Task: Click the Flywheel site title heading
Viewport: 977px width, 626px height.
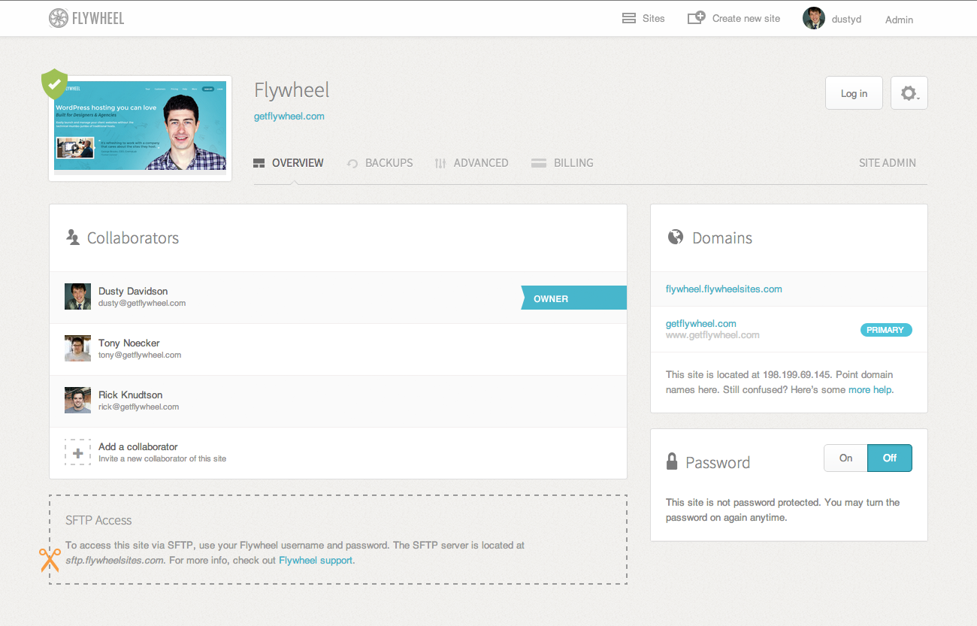Action: [292, 90]
